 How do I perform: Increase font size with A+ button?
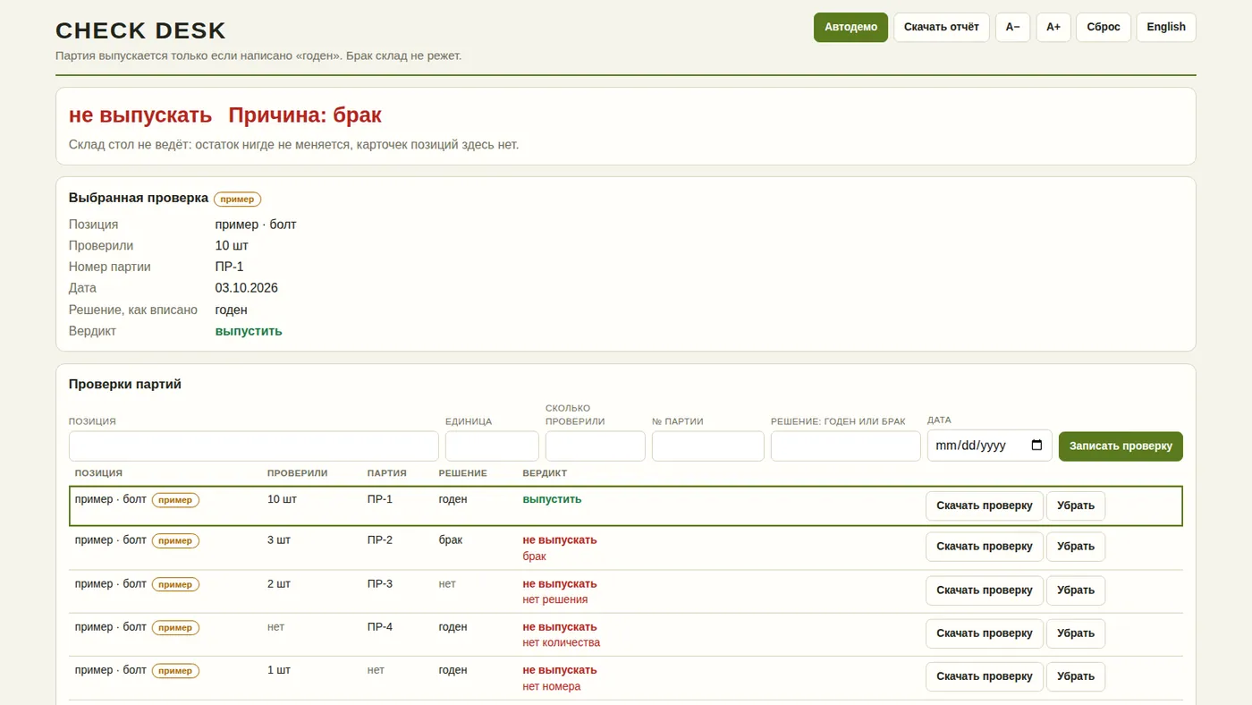(x=1053, y=27)
